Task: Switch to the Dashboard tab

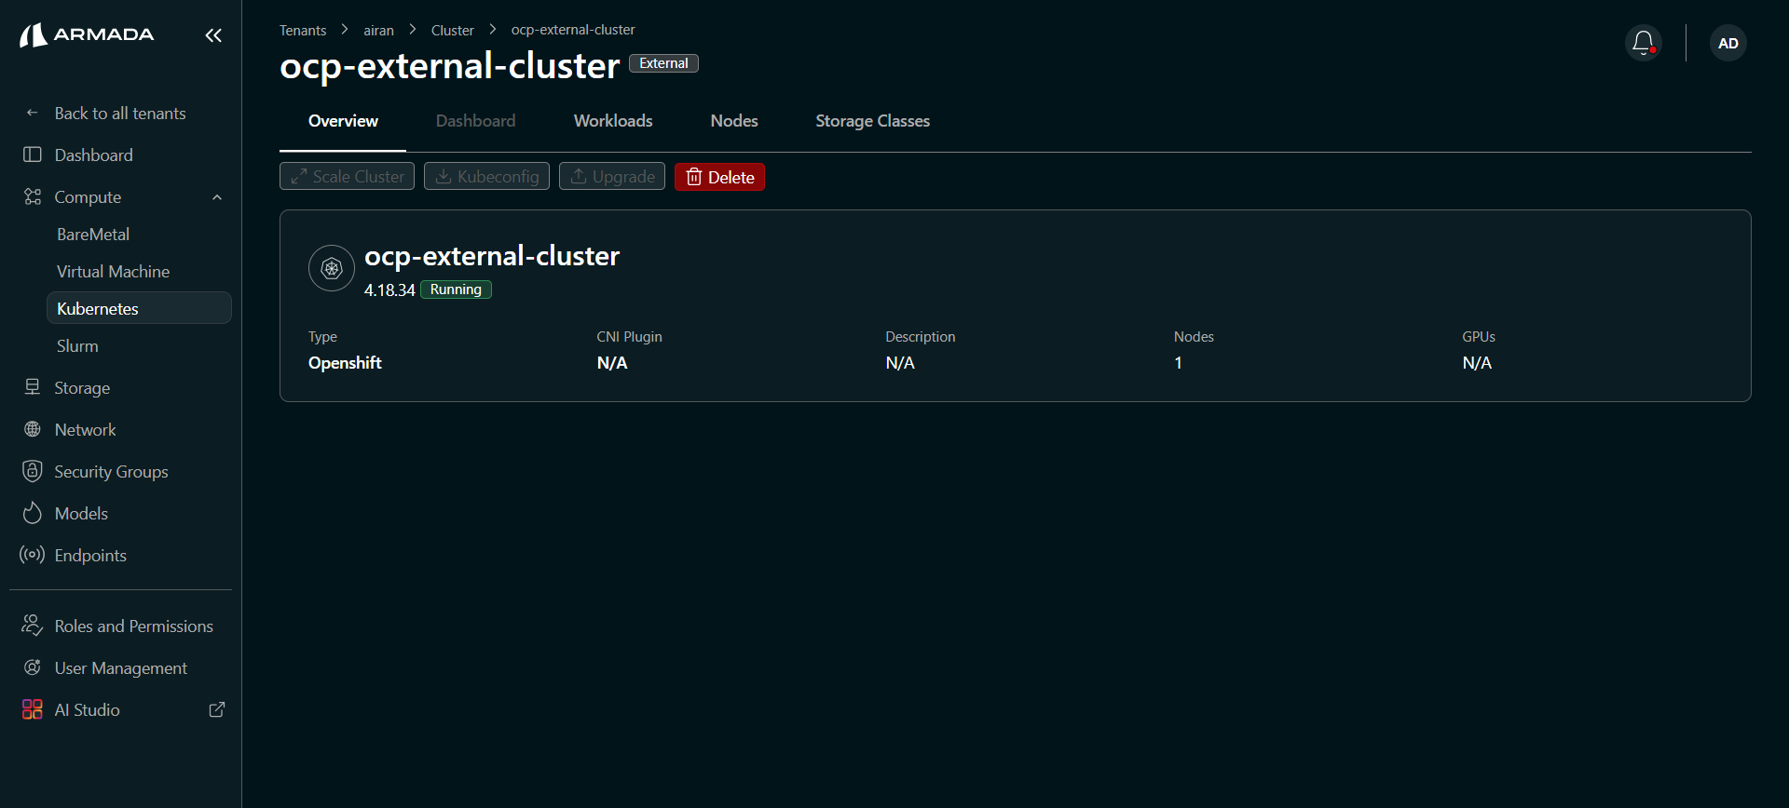Action: coord(476,121)
